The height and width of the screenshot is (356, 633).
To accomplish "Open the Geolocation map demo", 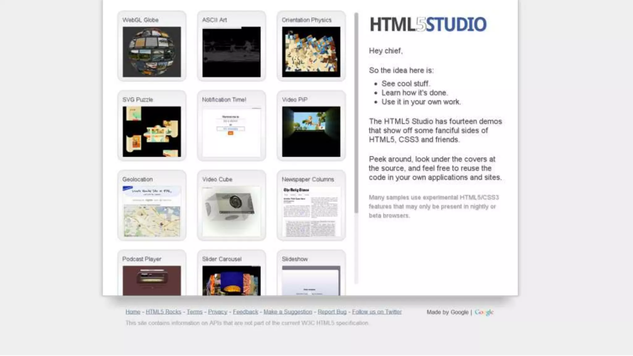I will click(151, 211).
